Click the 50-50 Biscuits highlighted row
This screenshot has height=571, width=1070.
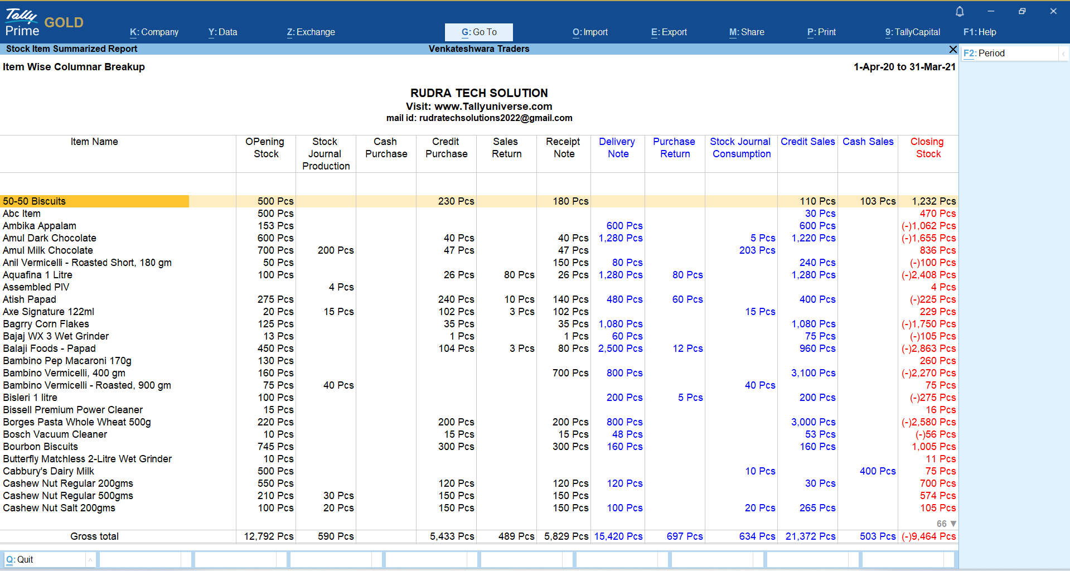tap(35, 201)
